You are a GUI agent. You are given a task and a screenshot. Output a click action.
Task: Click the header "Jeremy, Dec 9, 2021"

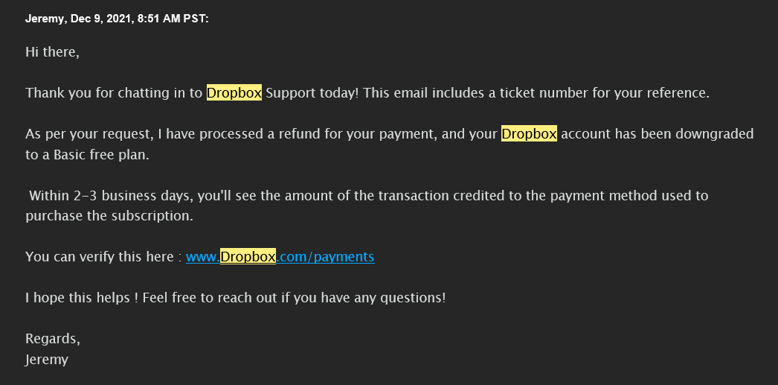pos(79,19)
